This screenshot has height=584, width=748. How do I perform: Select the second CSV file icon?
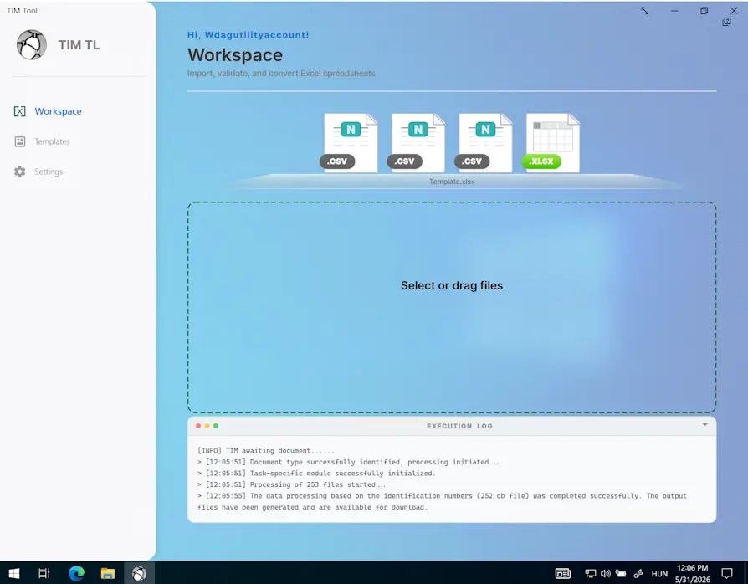(x=416, y=143)
